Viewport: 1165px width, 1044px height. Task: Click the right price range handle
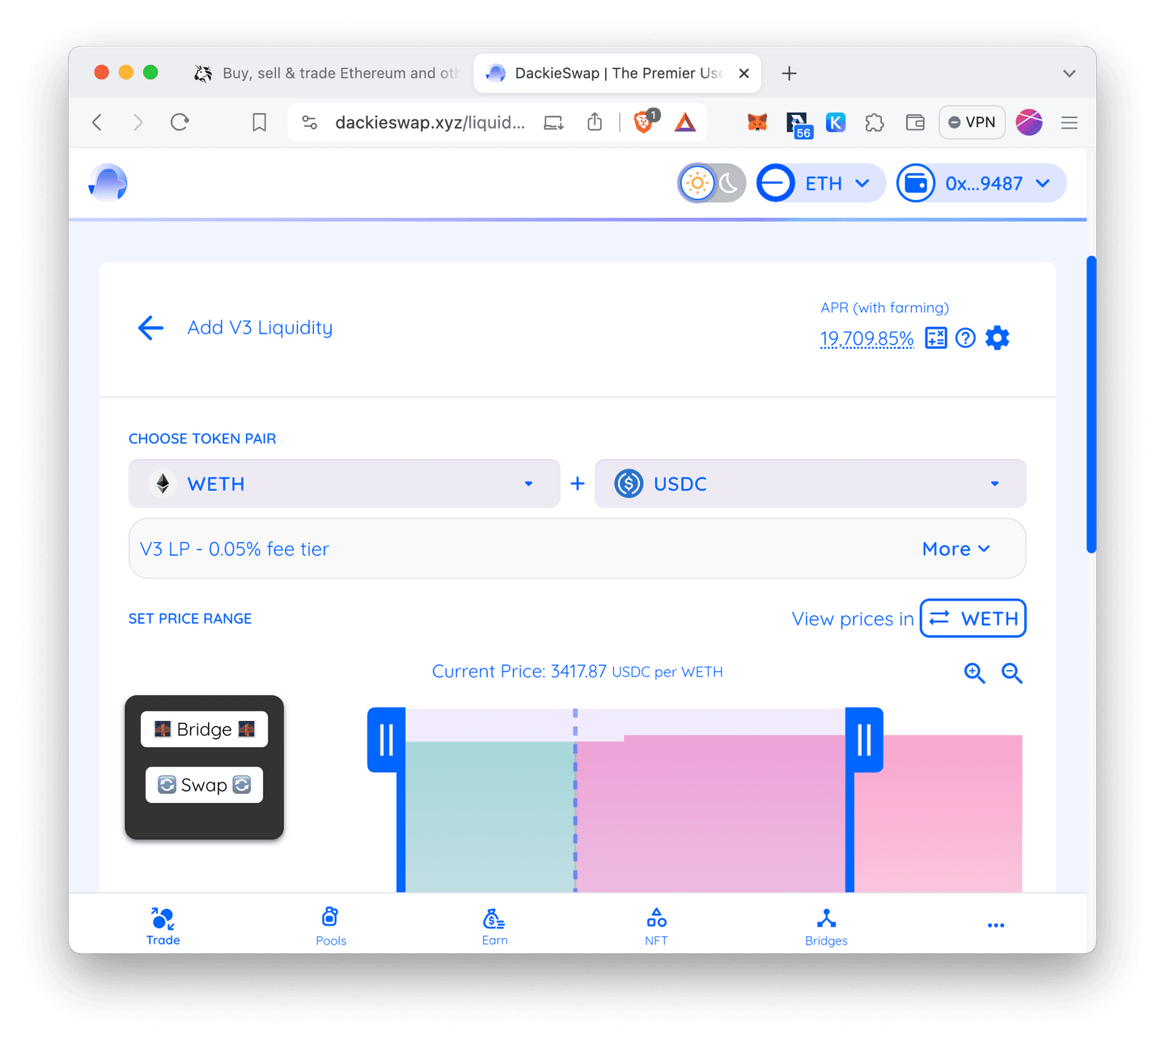pos(864,740)
